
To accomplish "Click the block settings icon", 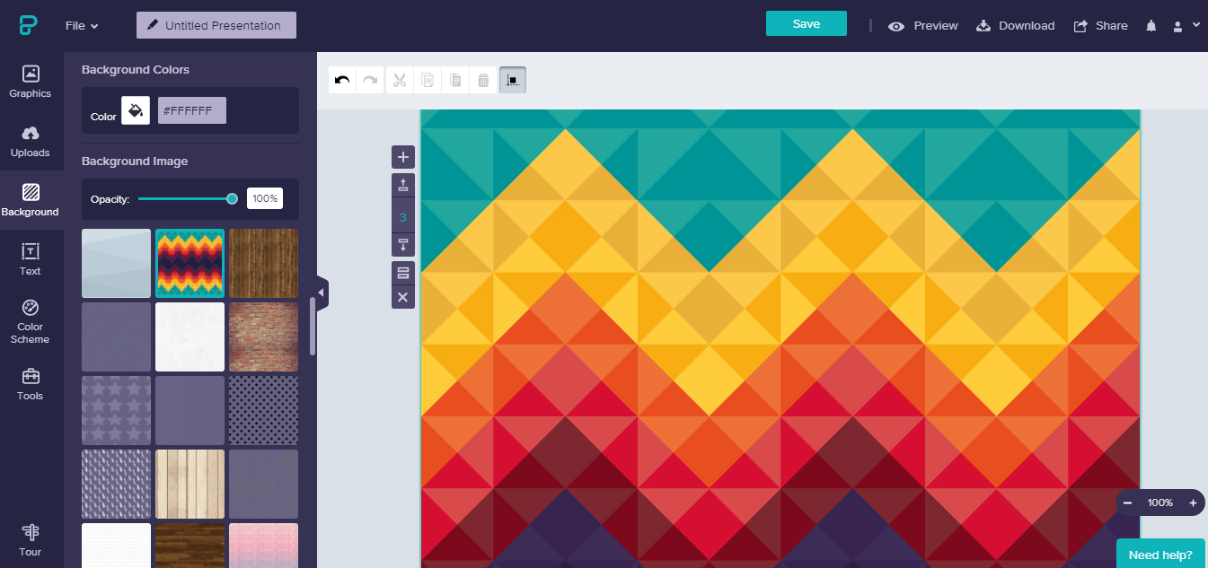I will point(403,273).
